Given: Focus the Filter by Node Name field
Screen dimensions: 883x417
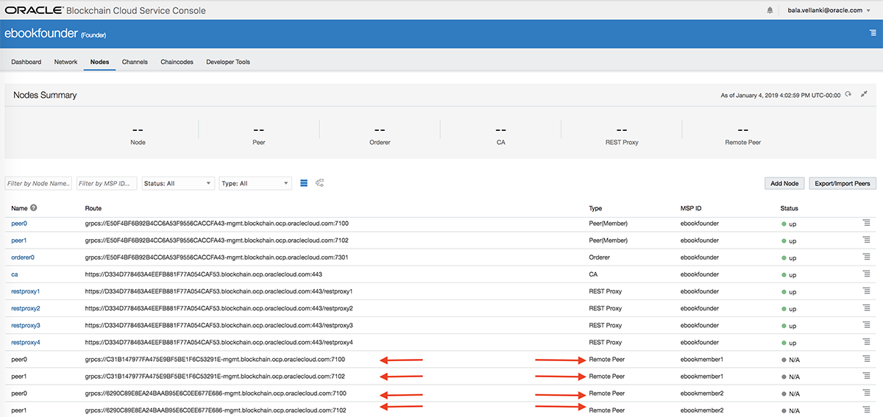Looking at the screenshot, I should (38, 183).
